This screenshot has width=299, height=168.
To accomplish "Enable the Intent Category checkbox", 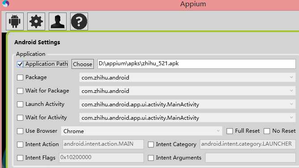I will click(x=151, y=144).
